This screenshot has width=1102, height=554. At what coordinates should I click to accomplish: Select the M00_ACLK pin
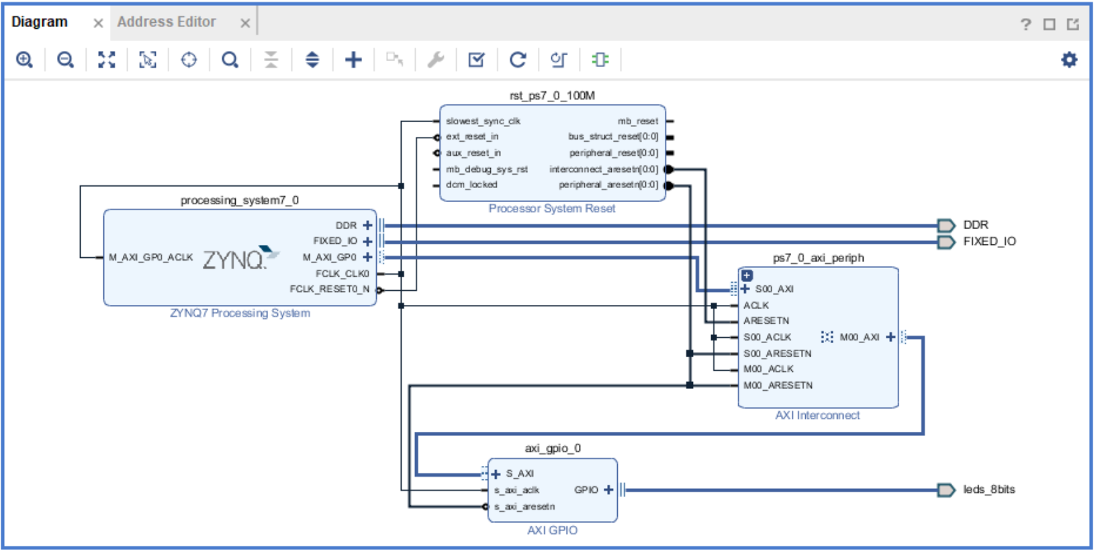click(769, 369)
